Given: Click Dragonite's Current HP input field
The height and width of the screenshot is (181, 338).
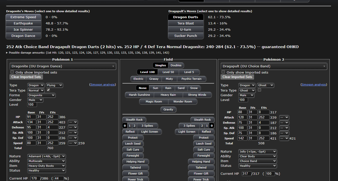Looking at the screenshot, I should (x=35, y=179).
